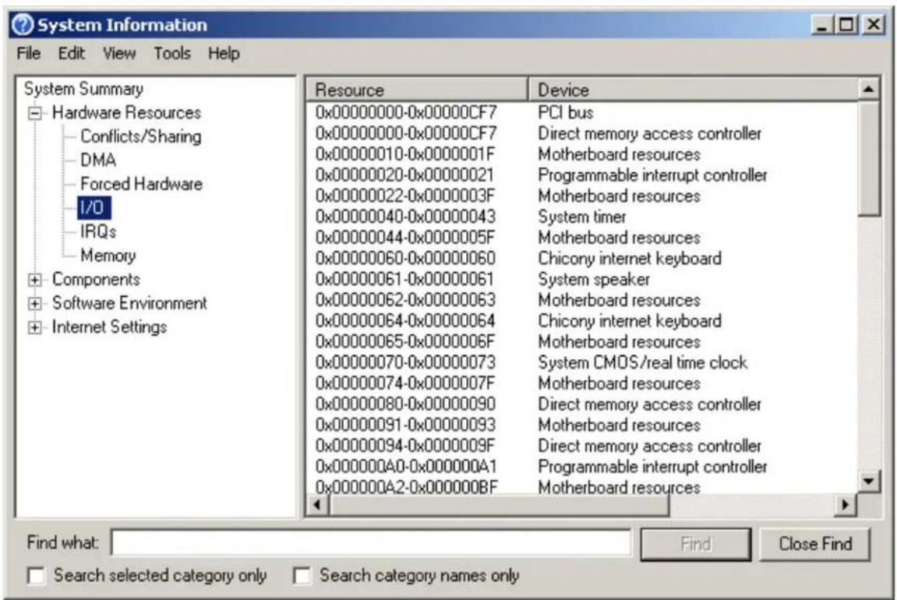
Task: Minimize the System Information window
Action: click(822, 25)
